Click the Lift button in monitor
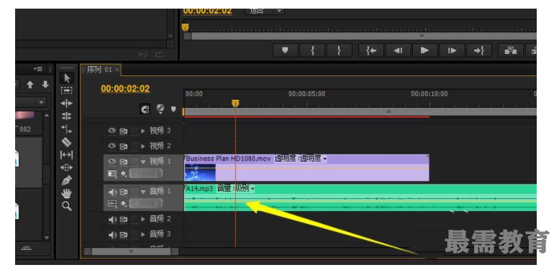This screenshot has width=554, height=270. (511, 50)
